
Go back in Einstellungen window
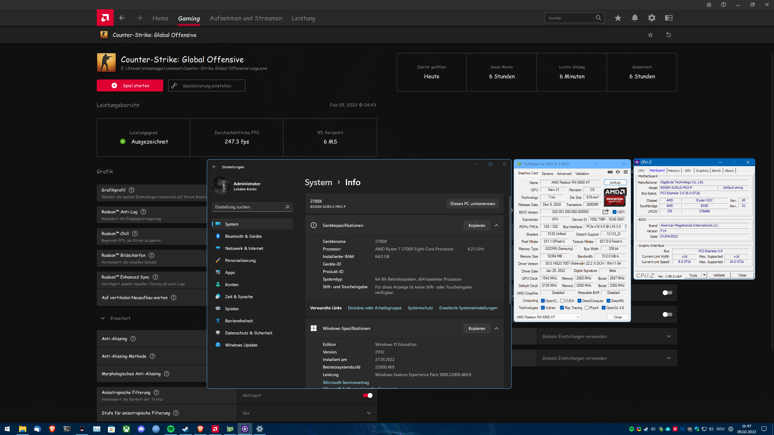click(x=214, y=167)
